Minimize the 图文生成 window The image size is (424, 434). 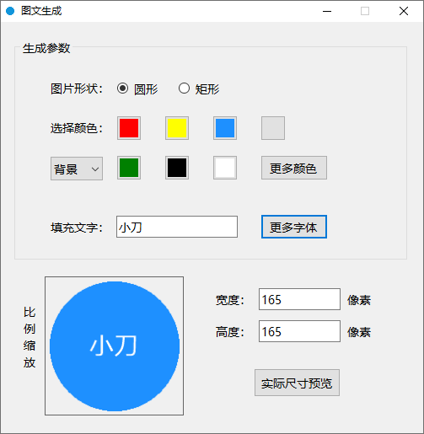tap(327, 11)
